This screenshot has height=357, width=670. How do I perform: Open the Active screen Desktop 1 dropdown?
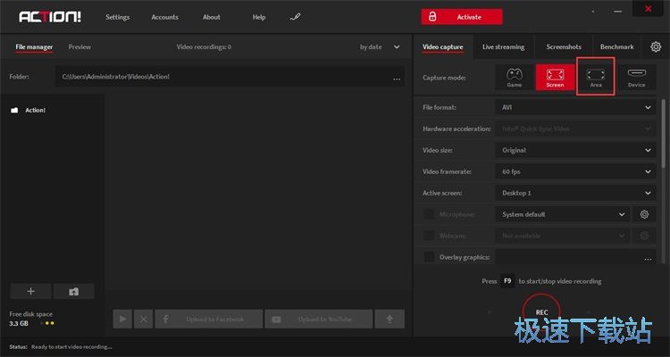575,193
